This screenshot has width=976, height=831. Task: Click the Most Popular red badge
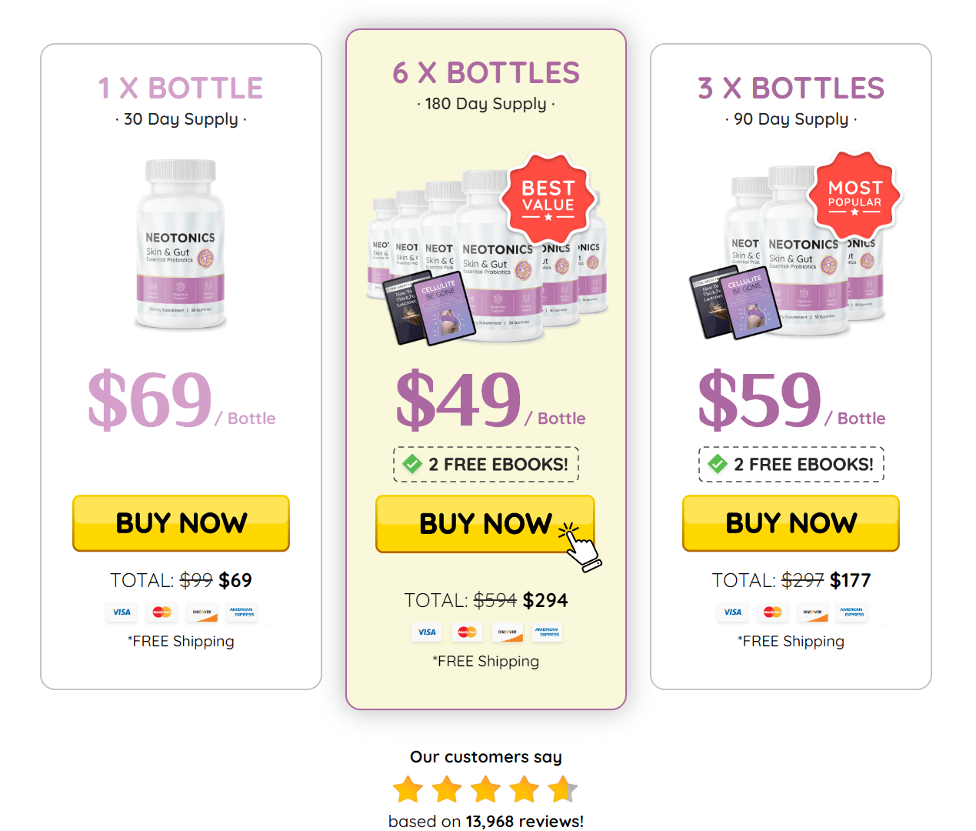[854, 195]
